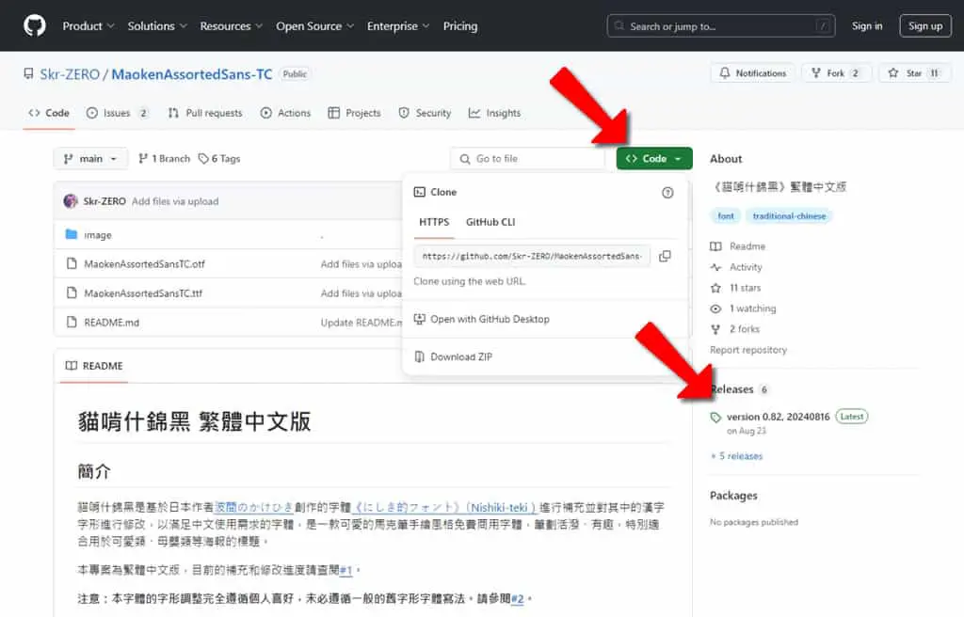The width and height of the screenshot is (964, 617).
Task: Click the Notifications bell button
Action: point(753,73)
